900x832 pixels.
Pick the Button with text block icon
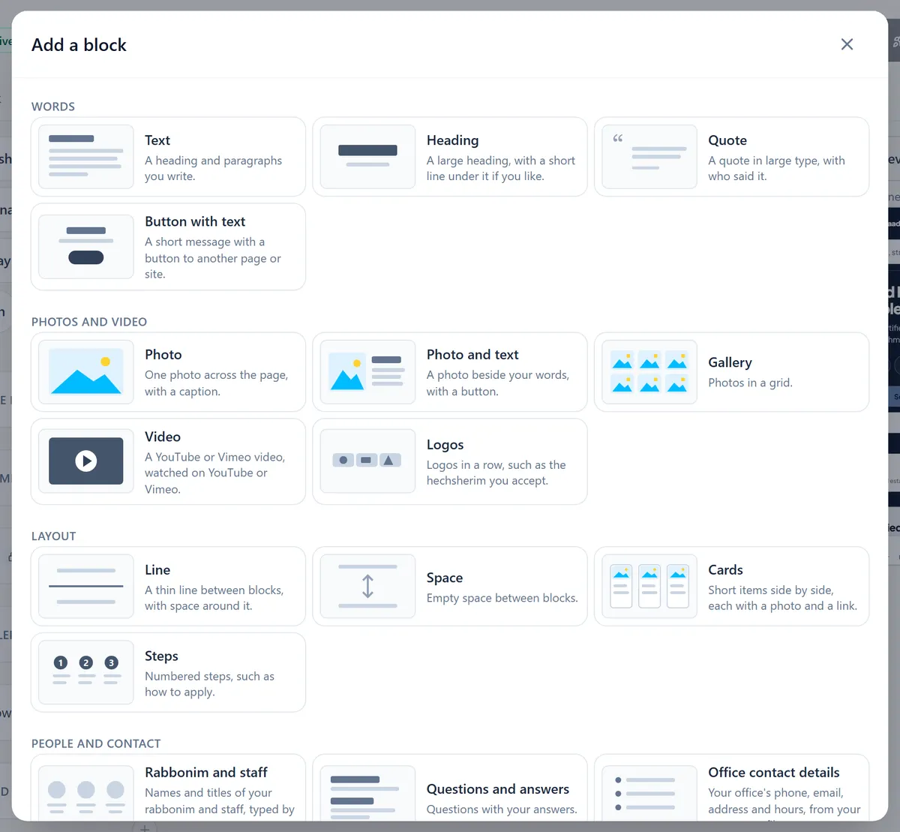[x=86, y=247]
